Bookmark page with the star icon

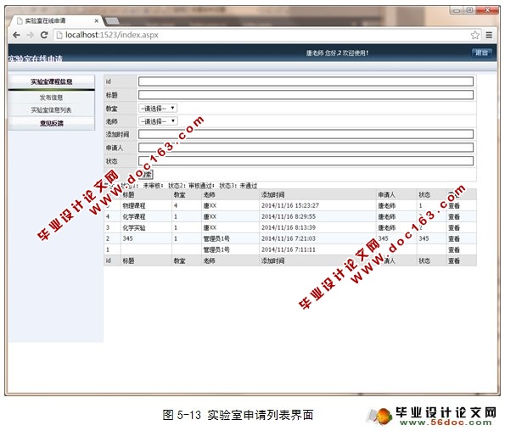[x=474, y=35]
